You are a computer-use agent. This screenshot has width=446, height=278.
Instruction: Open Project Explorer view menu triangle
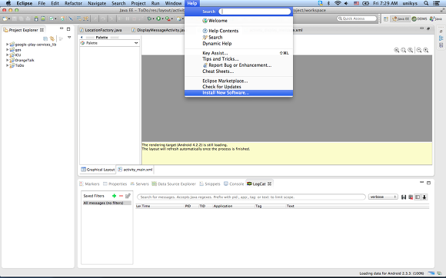pyautogui.click(x=69, y=38)
